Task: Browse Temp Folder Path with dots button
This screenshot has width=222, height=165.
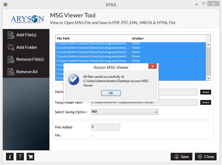Action: [206, 102]
